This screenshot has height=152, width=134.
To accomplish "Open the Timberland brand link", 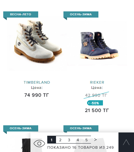I will [x=37, y=82].
